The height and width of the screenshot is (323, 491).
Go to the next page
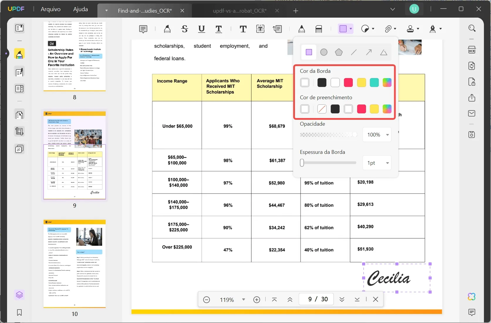pos(342,300)
